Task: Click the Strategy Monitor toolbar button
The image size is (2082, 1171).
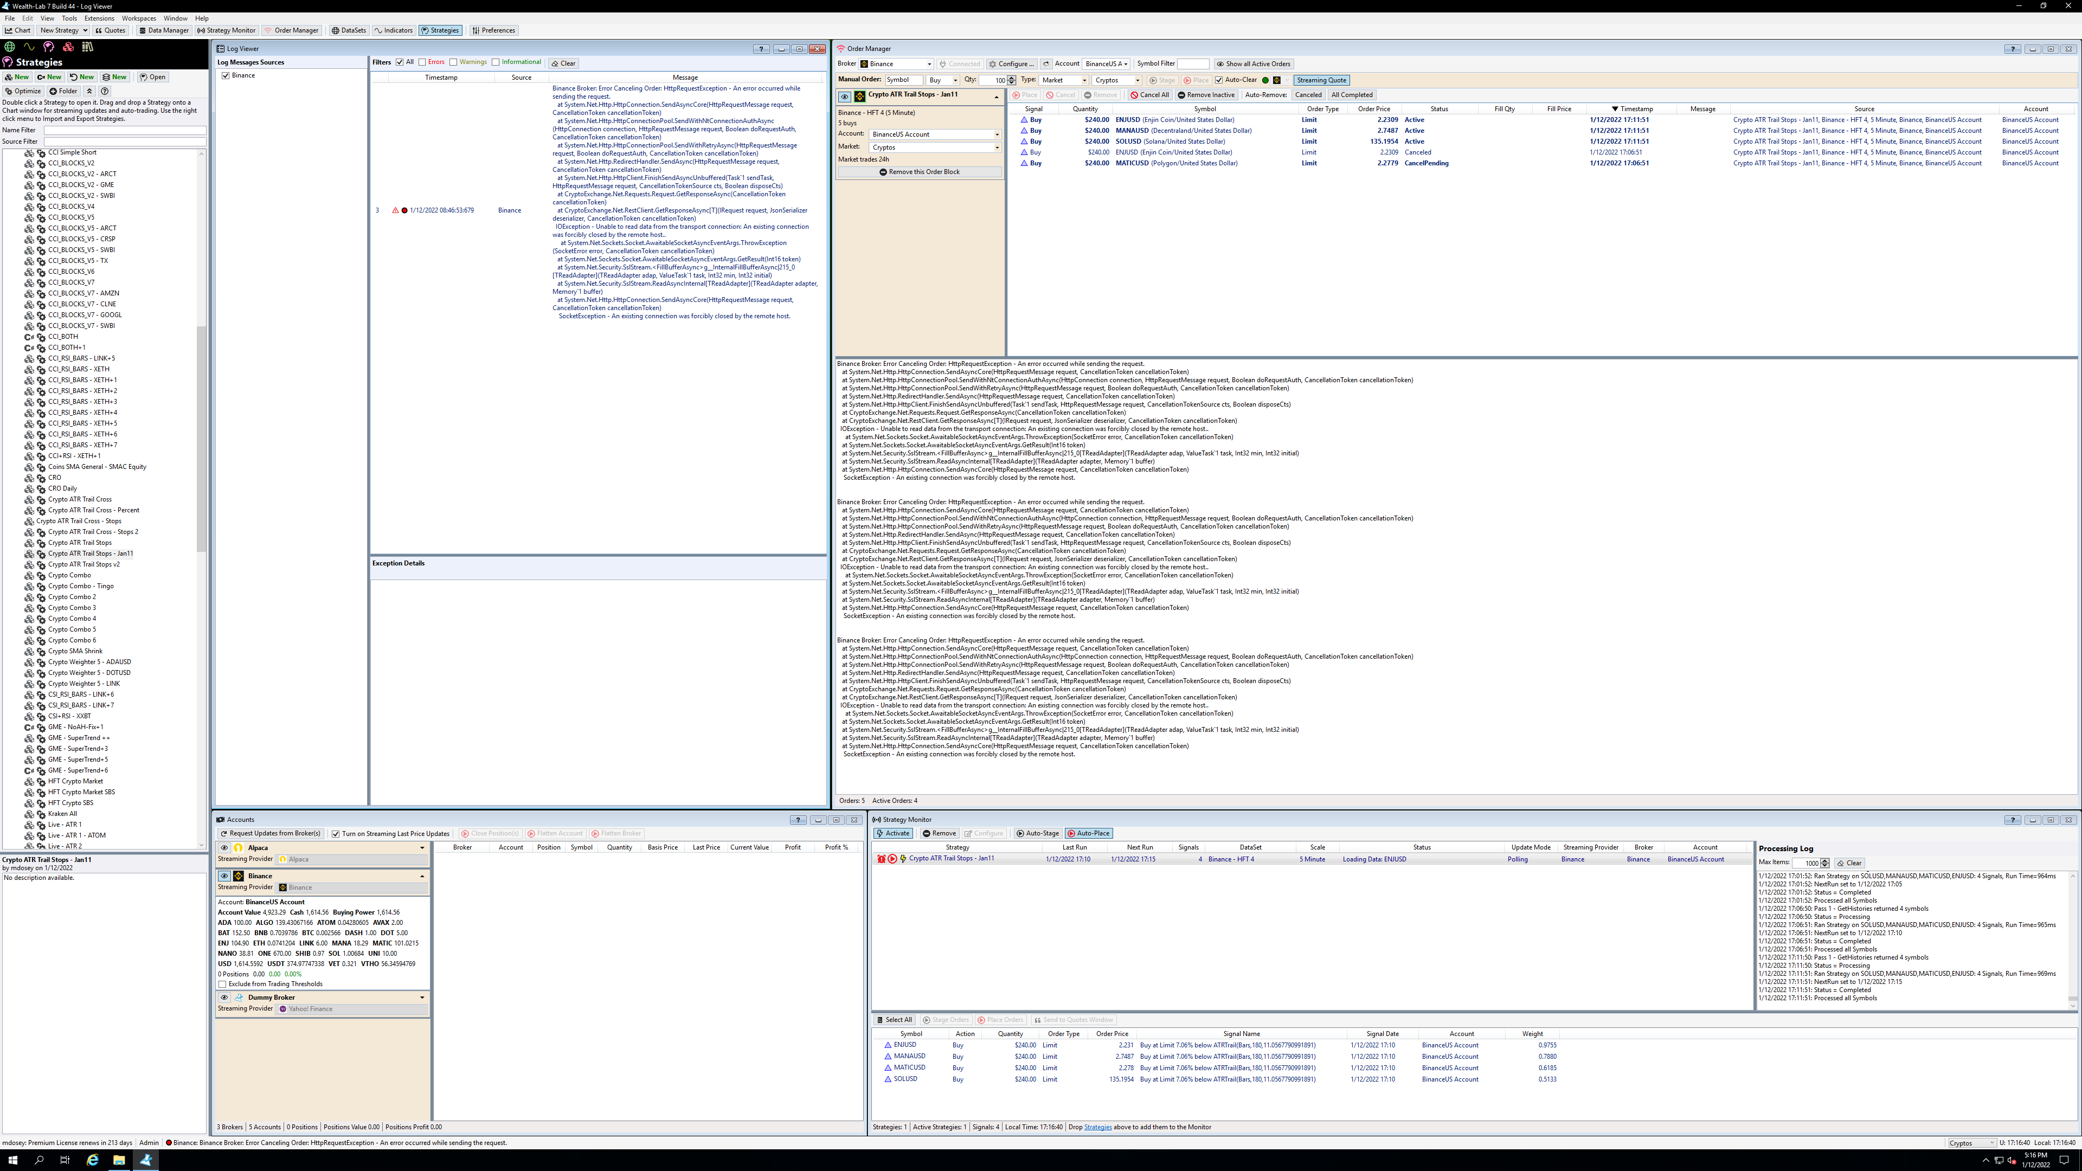Action: [x=226, y=31]
